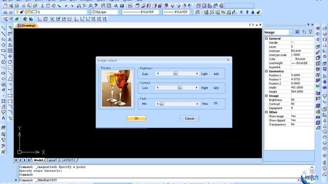Click the open padlock Unlock layer icon
Screen dimensions: 328x184
click(258, 12)
